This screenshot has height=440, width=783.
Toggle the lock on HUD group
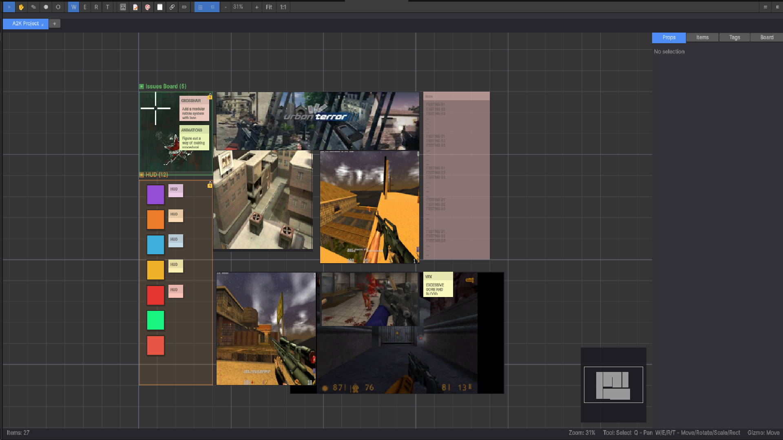pyautogui.click(x=210, y=185)
